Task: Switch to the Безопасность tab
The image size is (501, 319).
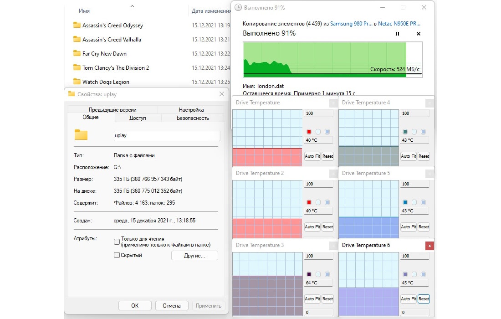Action: click(x=192, y=118)
